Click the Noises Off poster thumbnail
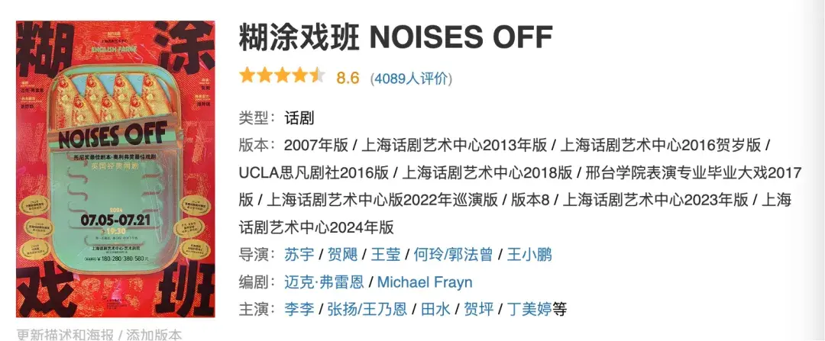825x341 pixels. (x=115, y=169)
